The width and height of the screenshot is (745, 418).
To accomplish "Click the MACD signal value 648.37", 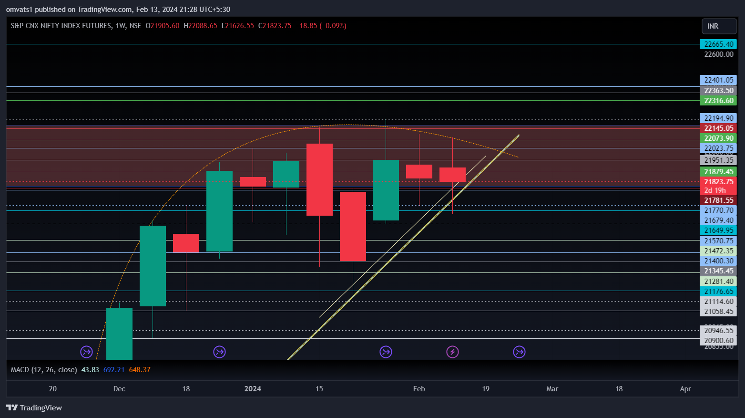I will [x=140, y=370].
